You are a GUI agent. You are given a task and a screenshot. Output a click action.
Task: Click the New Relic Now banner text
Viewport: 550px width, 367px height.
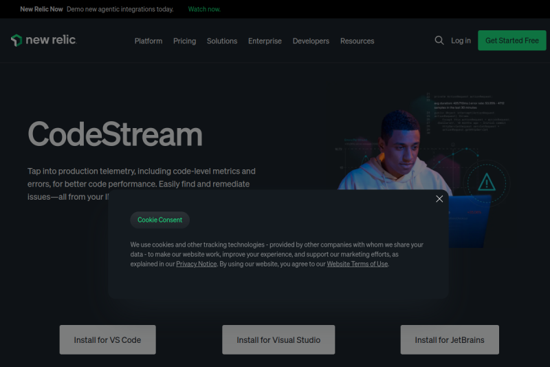pos(41,9)
